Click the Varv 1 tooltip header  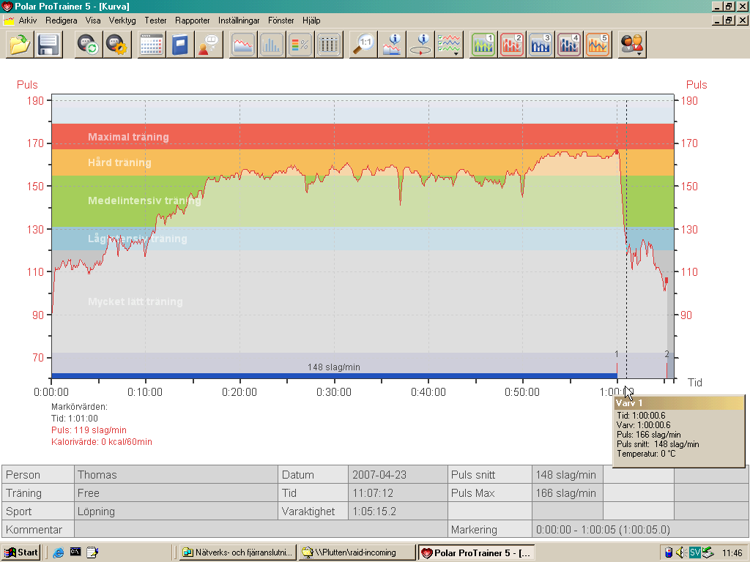click(x=679, y=403)
